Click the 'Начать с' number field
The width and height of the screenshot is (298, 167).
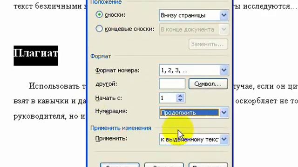click(168, 98)
